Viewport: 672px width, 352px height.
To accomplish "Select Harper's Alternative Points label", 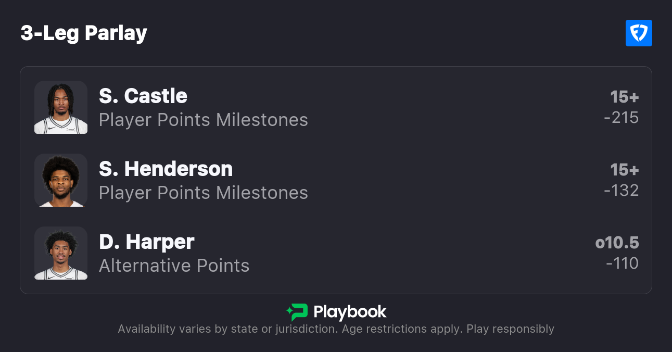I will pyautogui.click(x=174, y=266).
